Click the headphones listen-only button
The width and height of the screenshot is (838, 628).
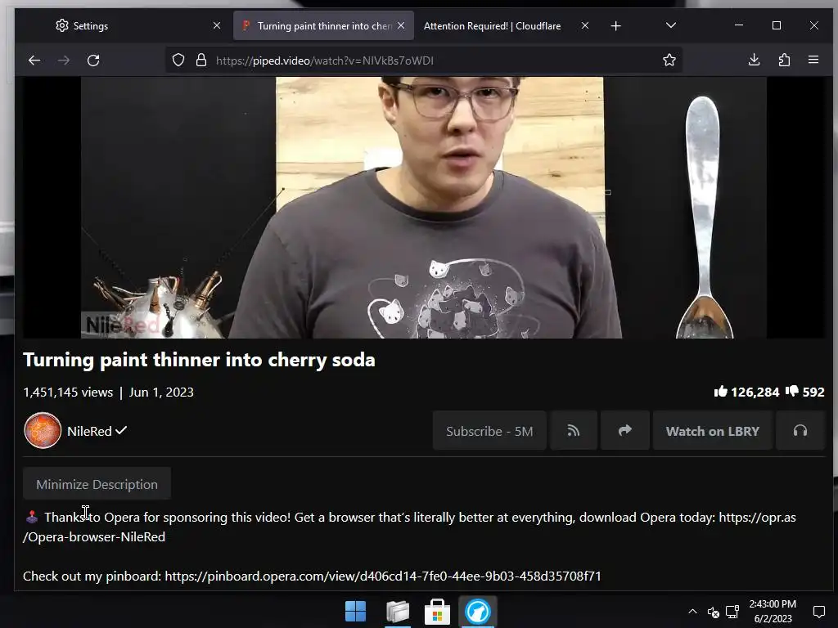(x=800, y=431)
